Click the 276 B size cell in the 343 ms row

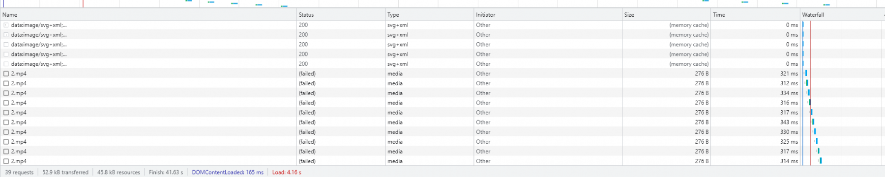click(x=702, y=122)
